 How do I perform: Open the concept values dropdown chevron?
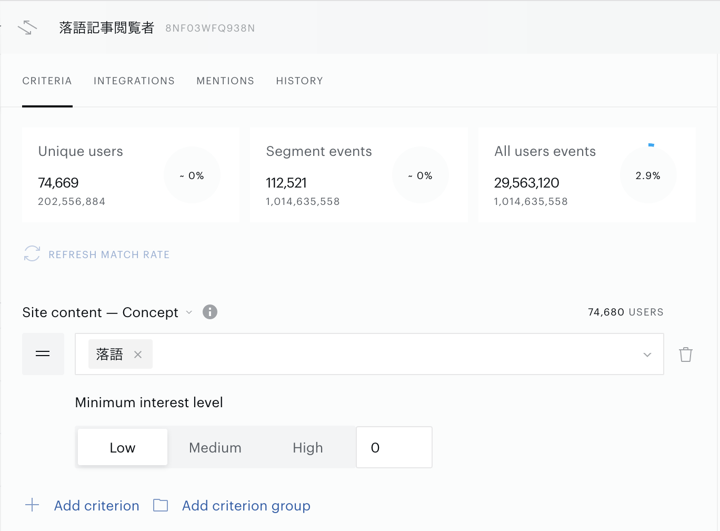pyautogui.click(x=647, y=355)
